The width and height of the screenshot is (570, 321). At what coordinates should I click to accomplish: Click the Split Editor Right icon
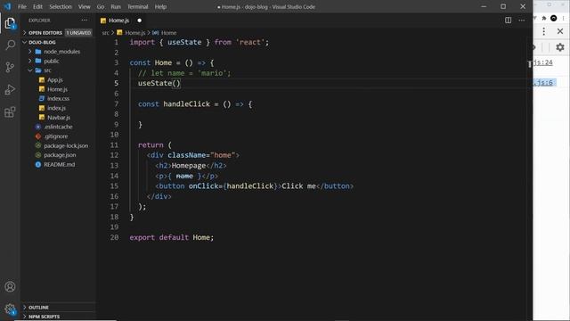point(509,21)
